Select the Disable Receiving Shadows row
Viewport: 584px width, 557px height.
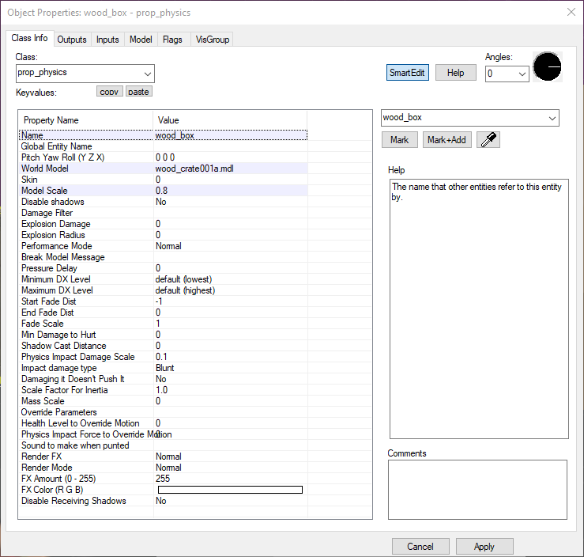(x=163, y=501)
